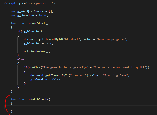Viewport: 157px width, 115px height.
Task: Click the type attribute in the script tag
Action: 21,3
